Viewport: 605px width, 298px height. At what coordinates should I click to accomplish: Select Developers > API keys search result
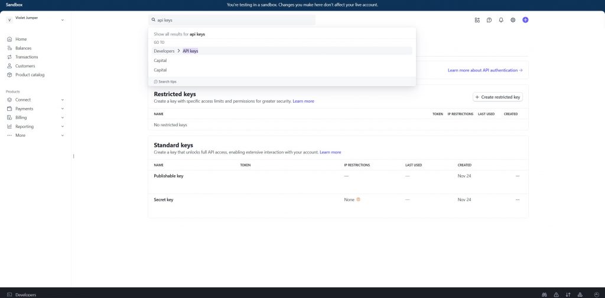190,51
